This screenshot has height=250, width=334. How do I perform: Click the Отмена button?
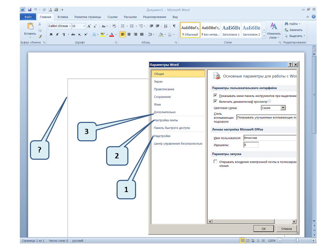(x=286, y=229)
